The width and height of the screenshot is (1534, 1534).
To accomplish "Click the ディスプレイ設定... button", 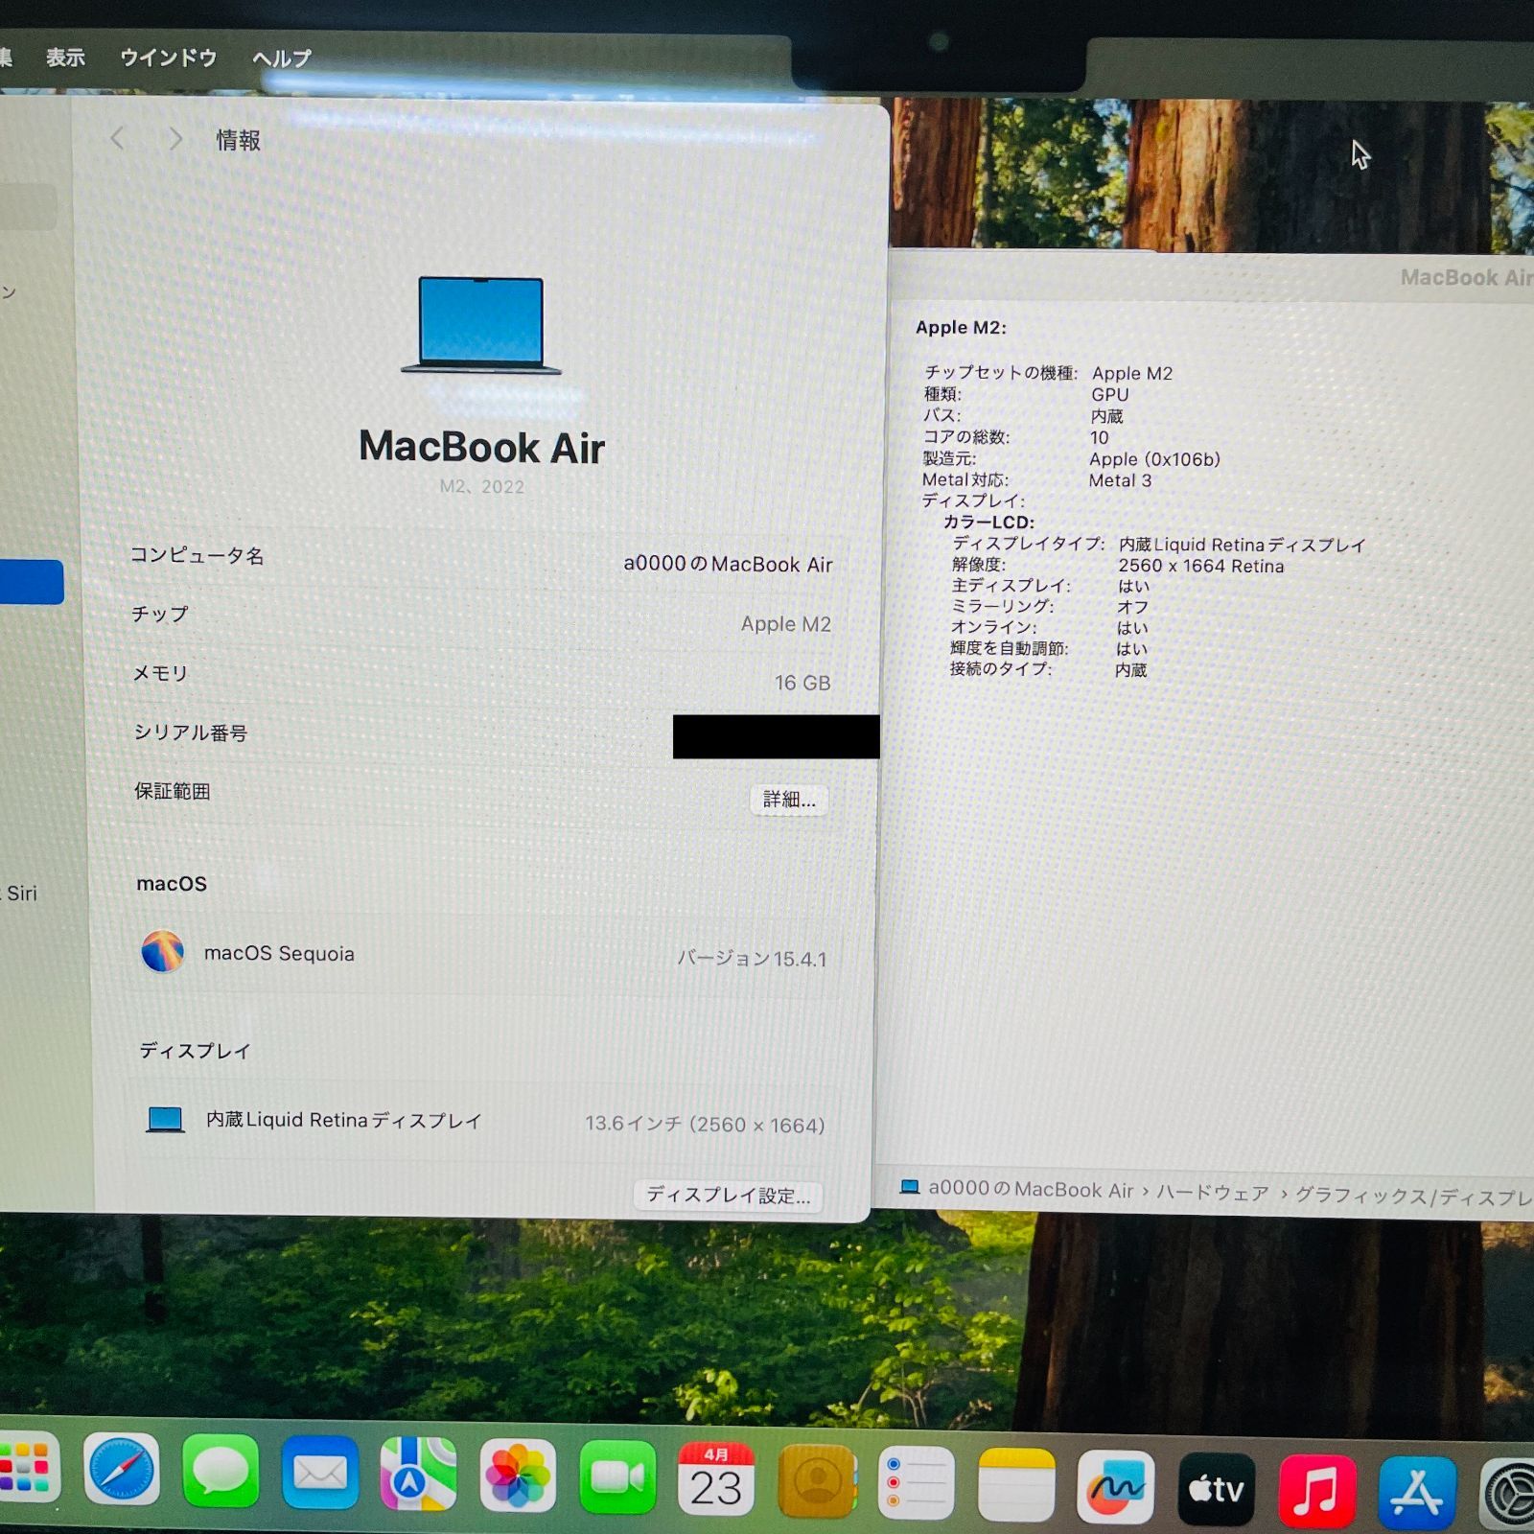I will coord(728,1196).
